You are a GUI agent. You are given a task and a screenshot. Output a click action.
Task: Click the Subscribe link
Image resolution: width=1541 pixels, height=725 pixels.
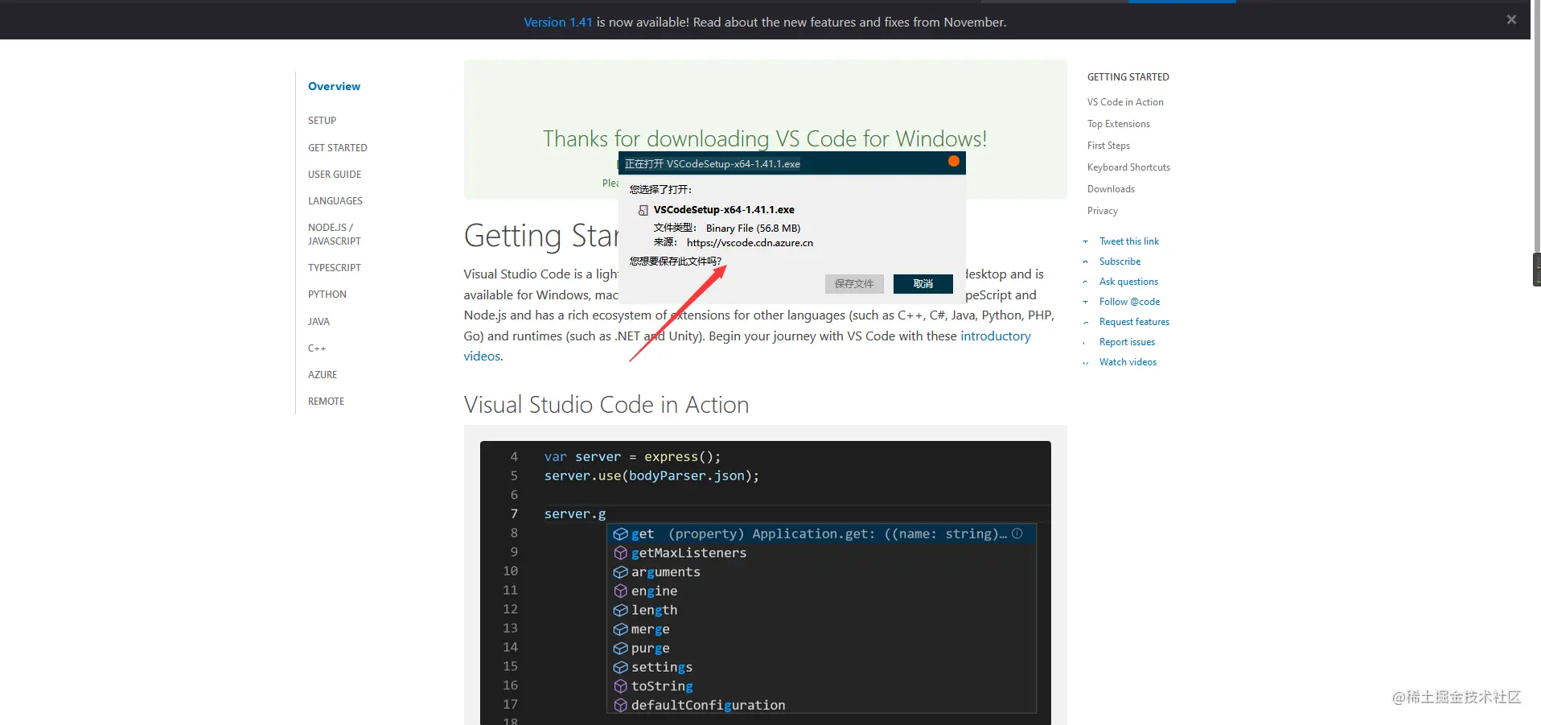pos(1120,262)
